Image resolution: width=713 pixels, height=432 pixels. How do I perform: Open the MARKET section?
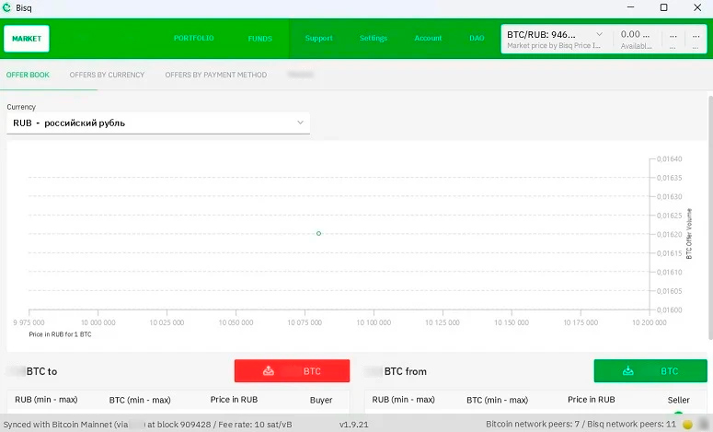(27, 39)
